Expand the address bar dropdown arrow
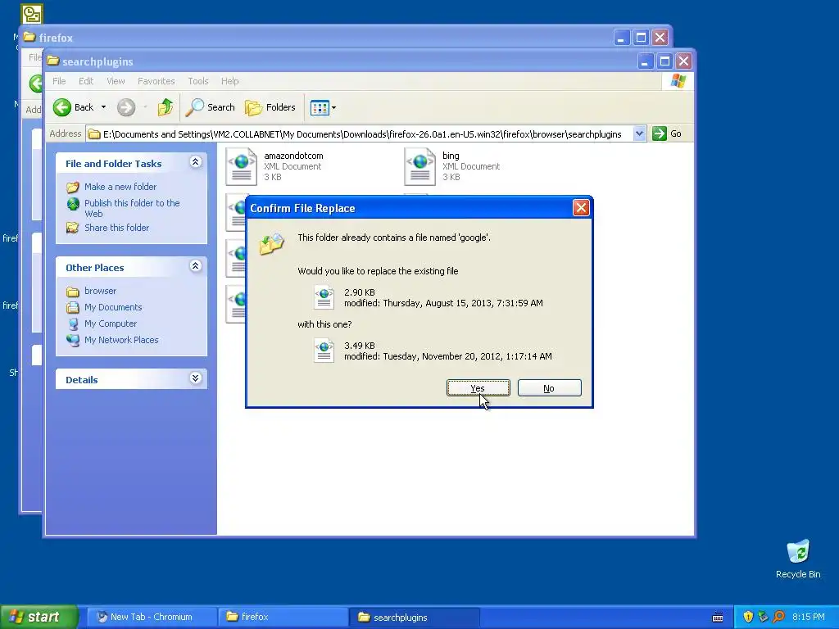The image size is (839, 629). coord(639,133)
